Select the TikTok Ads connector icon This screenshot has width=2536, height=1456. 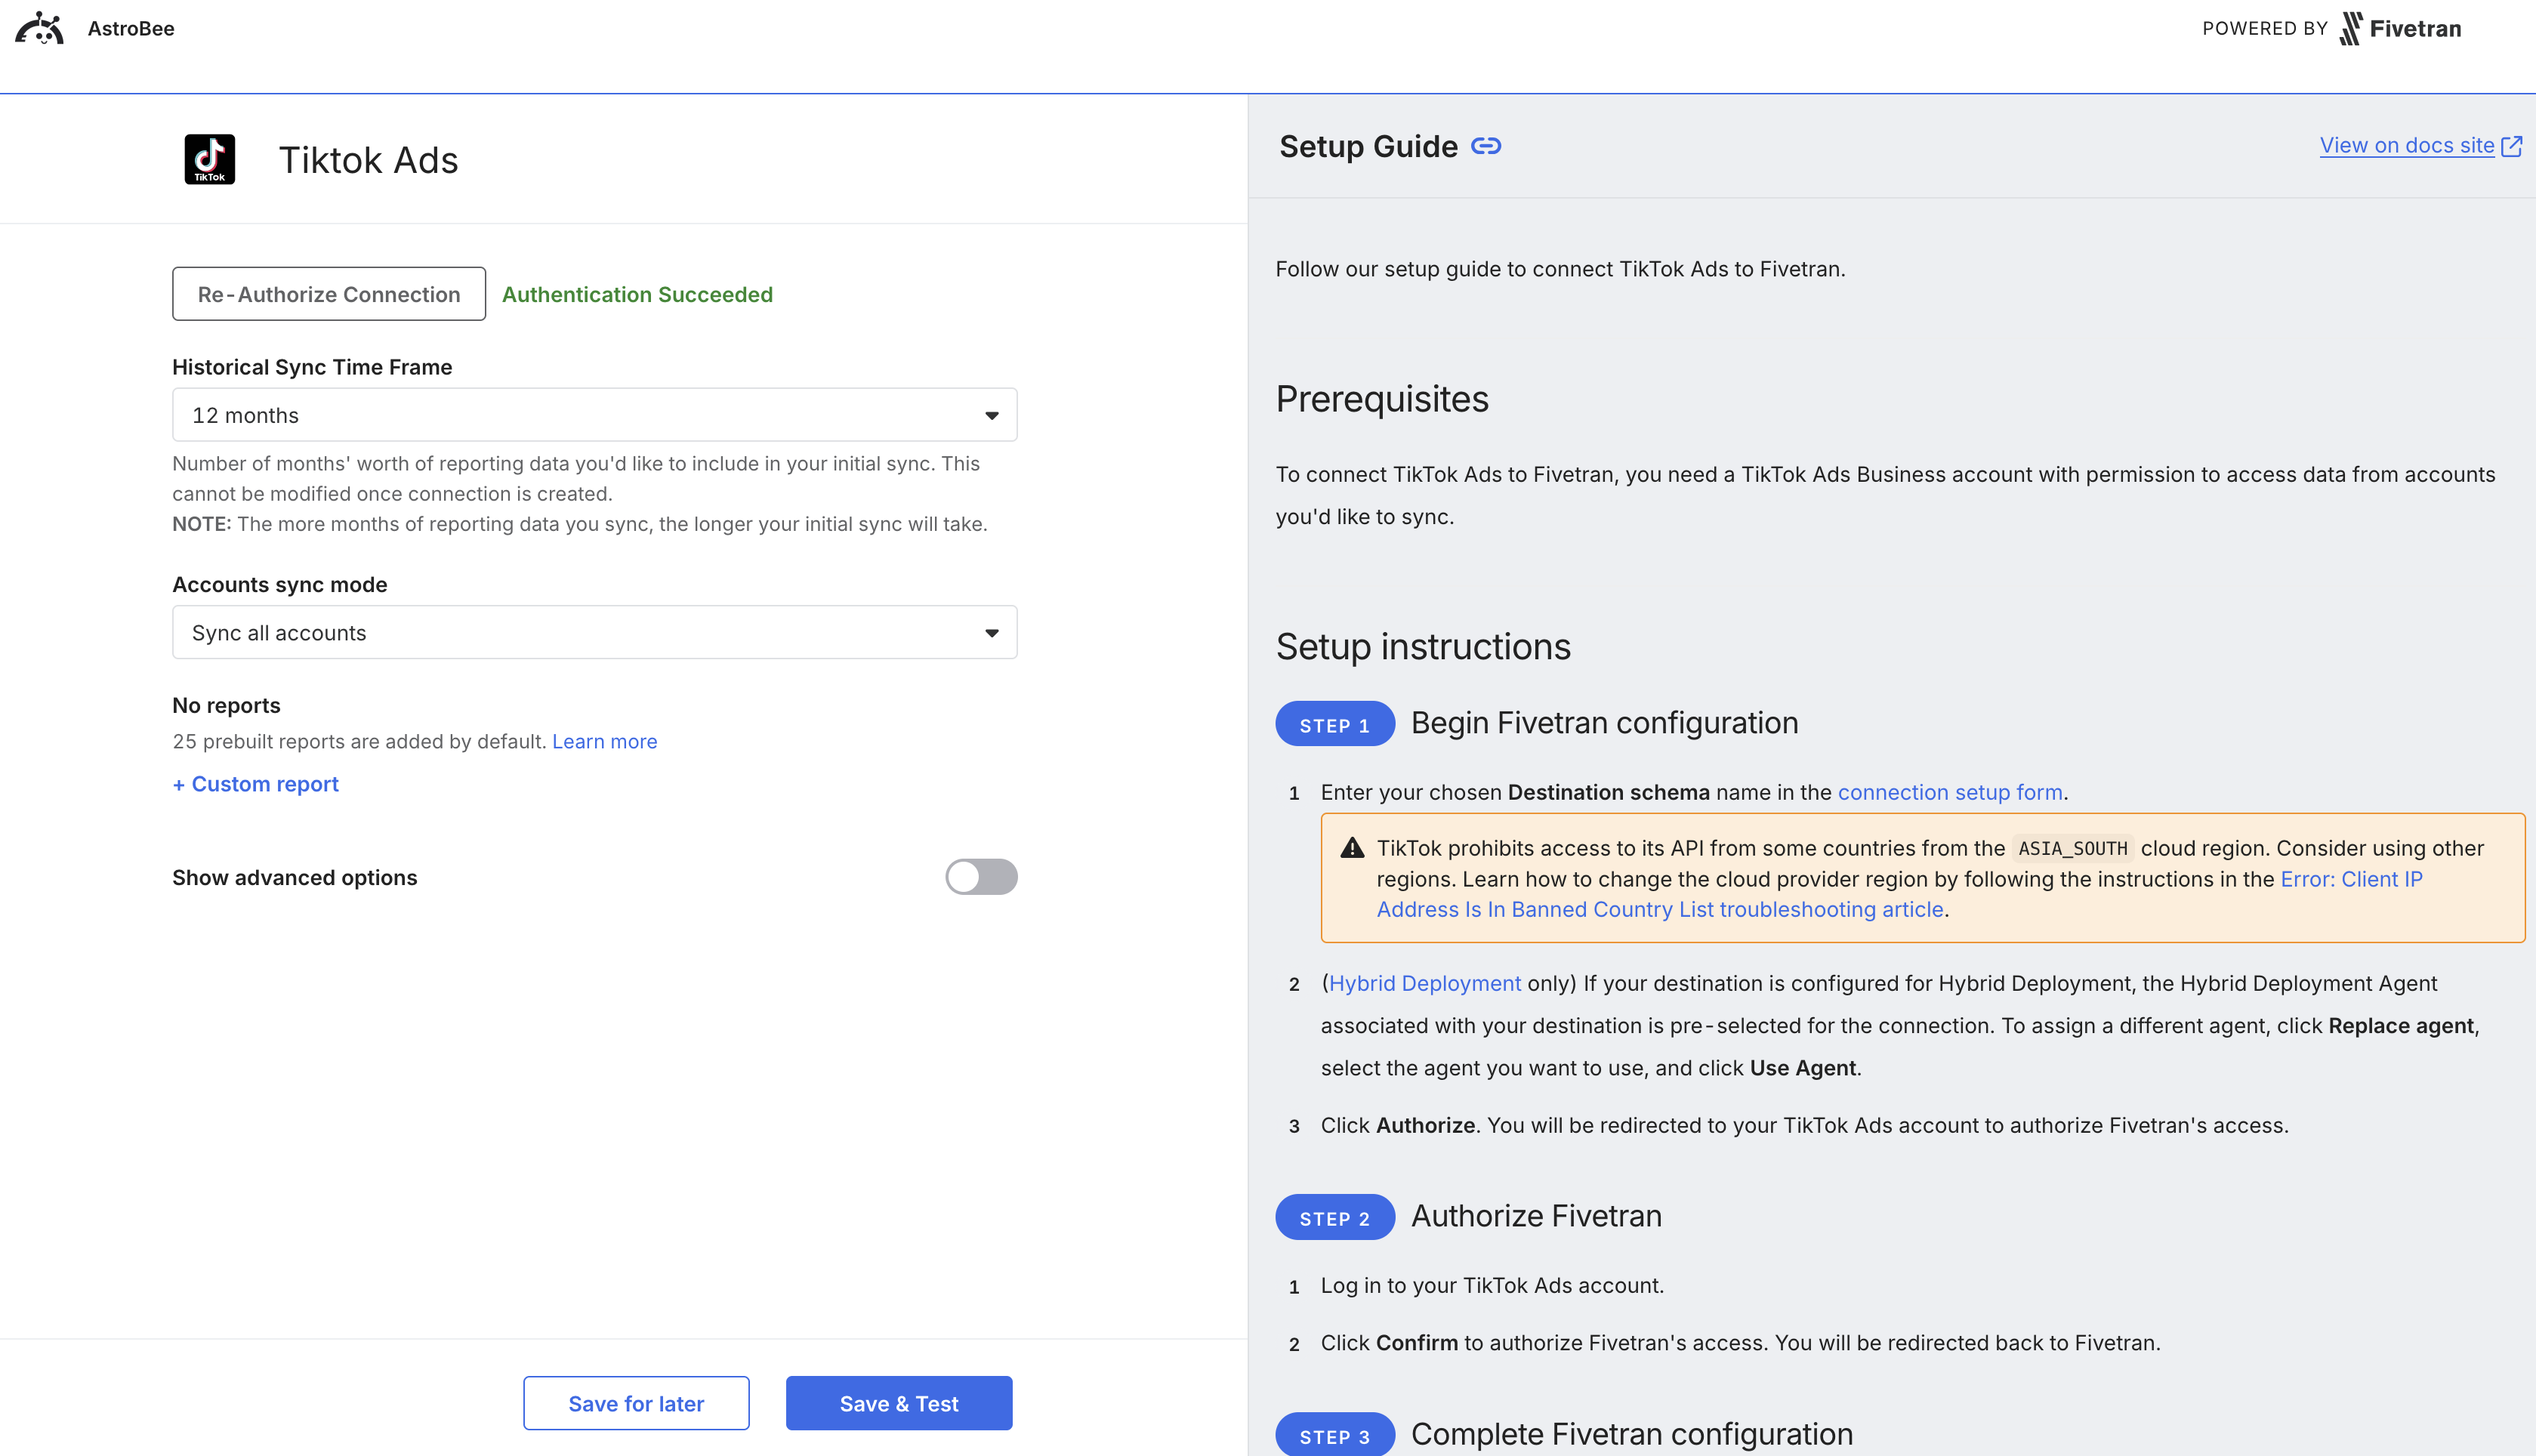tap(209, 158)
